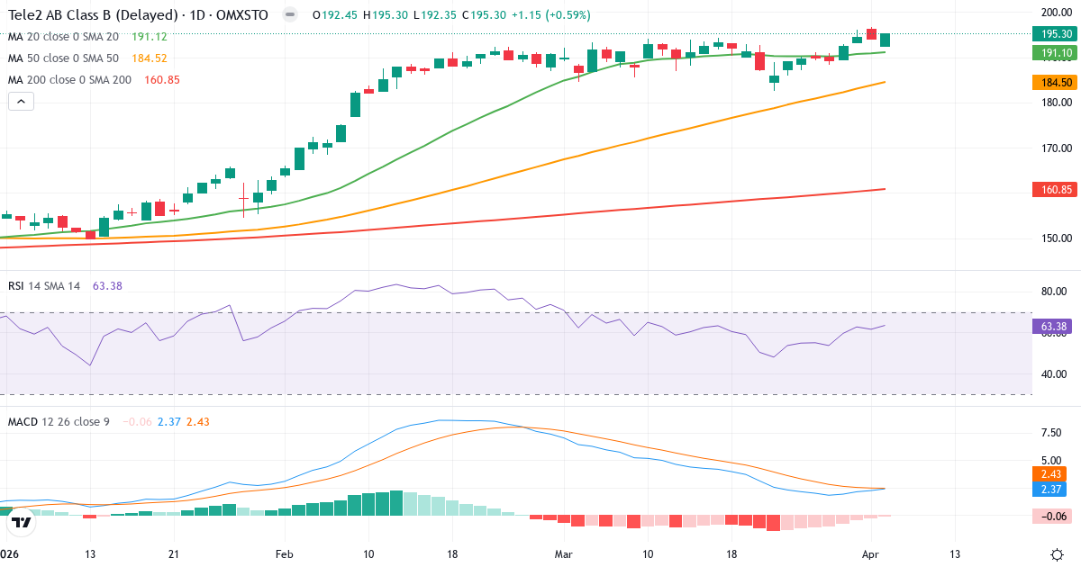Collapse the indicator legend using the arrow button
Screen dimensions: 1081x567
pyautogui.click(x=20, y=101)
